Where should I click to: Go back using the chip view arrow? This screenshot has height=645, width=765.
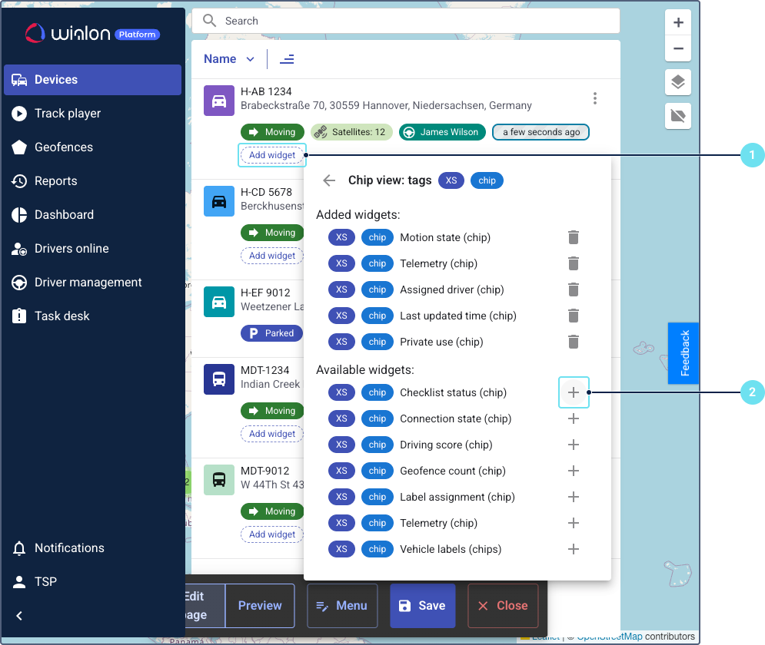click(x=329, y=180)
